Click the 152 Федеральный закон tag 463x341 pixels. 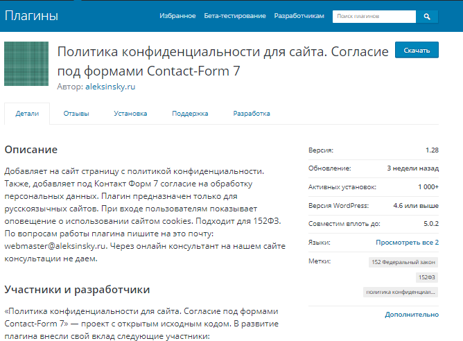tap(403, 262)
